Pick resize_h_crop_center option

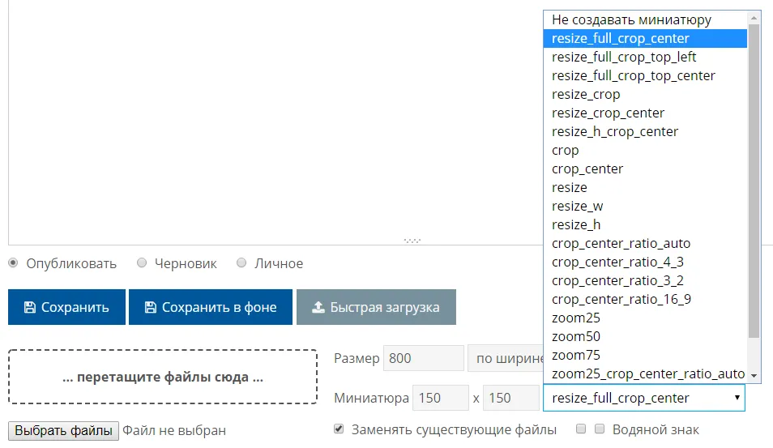pyautogui.click(x=645, y=131)
